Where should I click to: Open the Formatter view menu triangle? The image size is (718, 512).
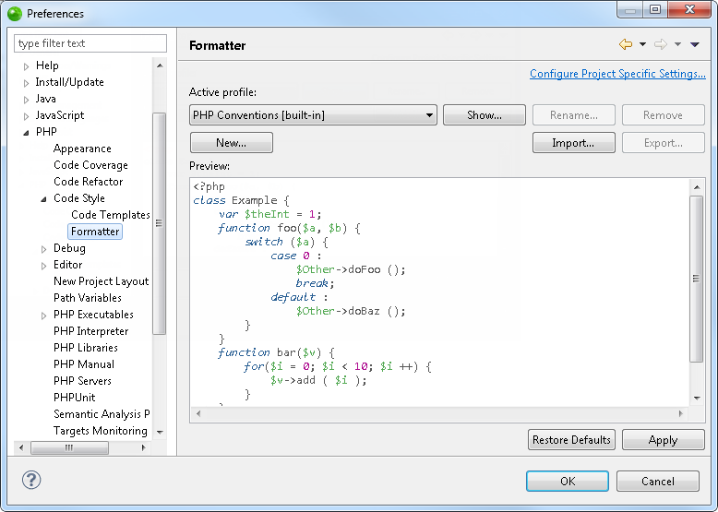click(695, 44)
